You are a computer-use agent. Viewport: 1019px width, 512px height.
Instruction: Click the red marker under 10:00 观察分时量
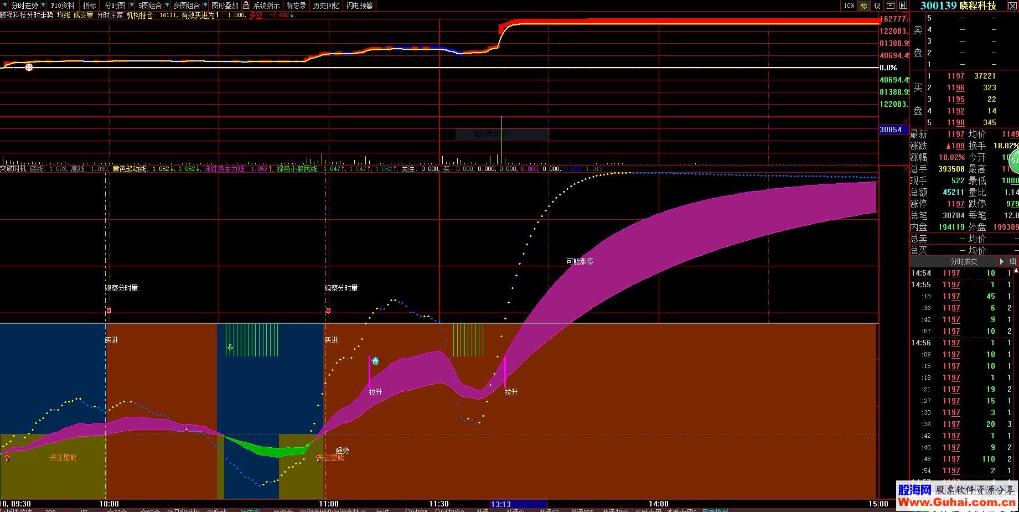108,311
